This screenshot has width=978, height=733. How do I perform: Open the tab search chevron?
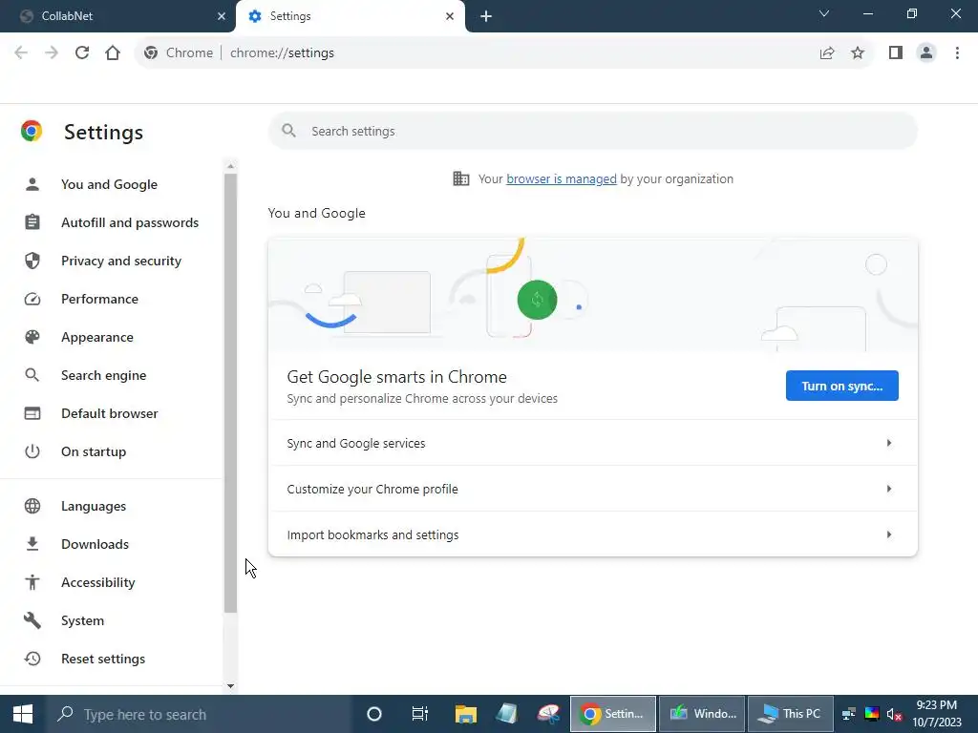pos(824,13)
